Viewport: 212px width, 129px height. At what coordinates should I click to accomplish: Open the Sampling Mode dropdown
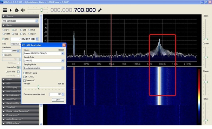(44, 68)
